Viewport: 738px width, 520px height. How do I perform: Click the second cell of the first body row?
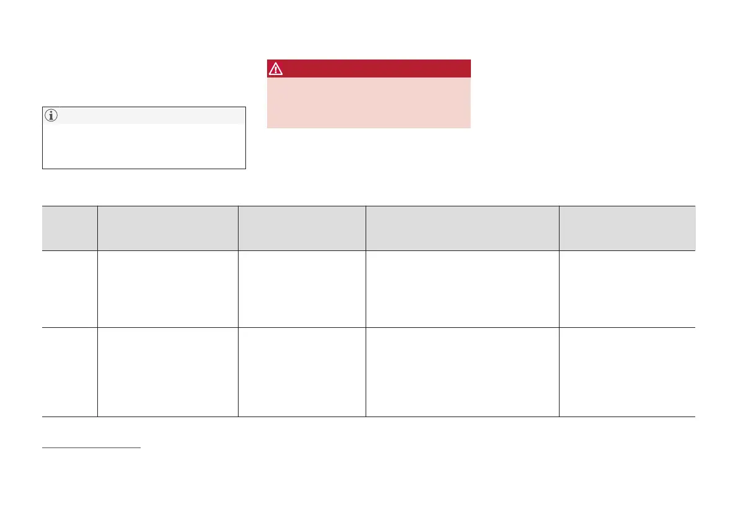click(x=168, y=289)
